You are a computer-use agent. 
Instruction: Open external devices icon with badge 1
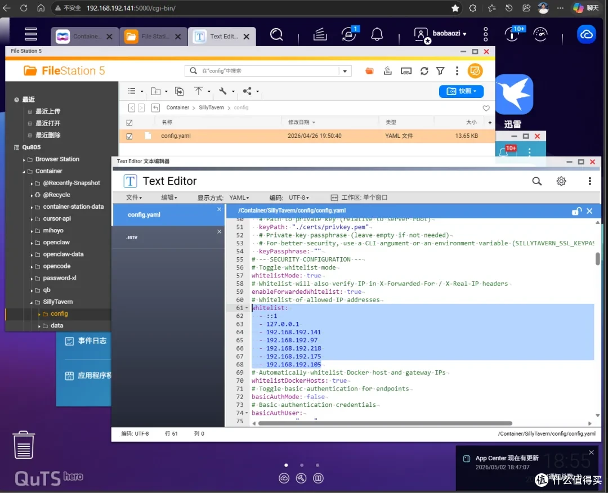349,34
